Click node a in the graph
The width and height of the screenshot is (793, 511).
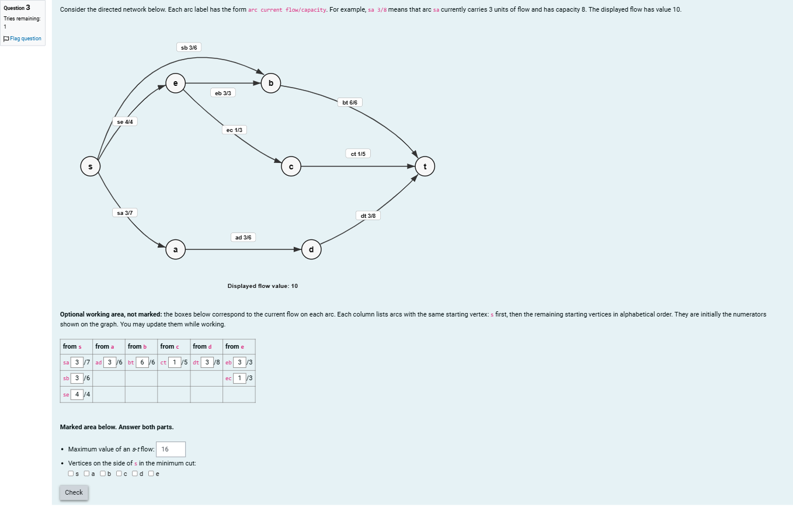[x=175, y=249]
